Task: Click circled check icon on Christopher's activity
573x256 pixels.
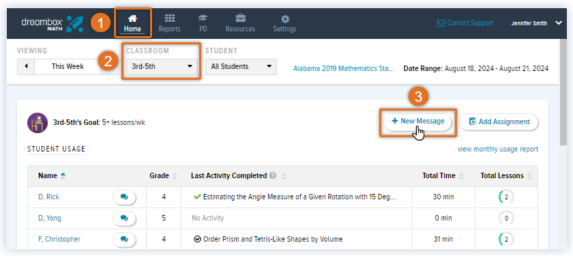Action: coord(198,239)
